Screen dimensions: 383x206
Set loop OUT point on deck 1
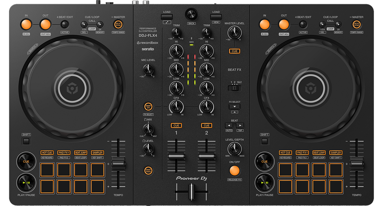click(x=45, y=24)
